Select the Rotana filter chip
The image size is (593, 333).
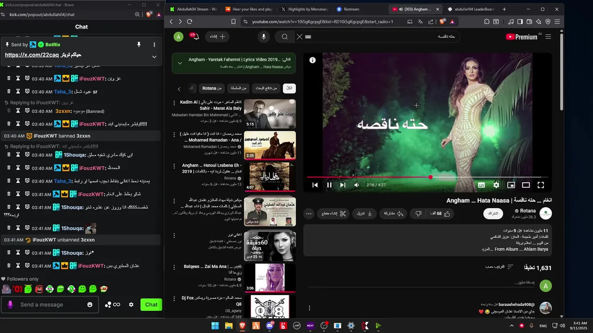[x=212, y=88]
